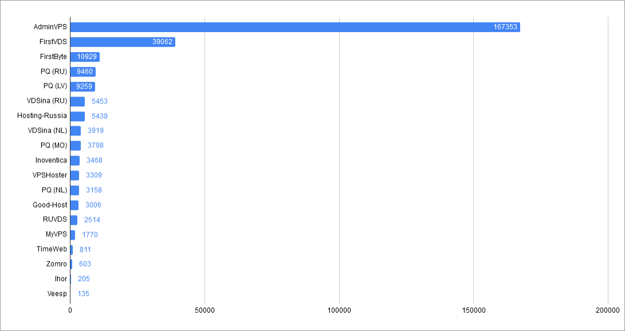Select the TimeWeb label
The height and width of the screenshot is (331, 625).
[52, 249]
